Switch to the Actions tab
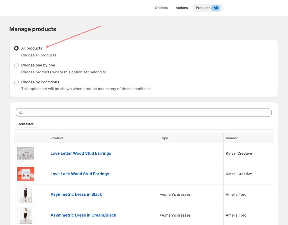 tap(182, 8)
